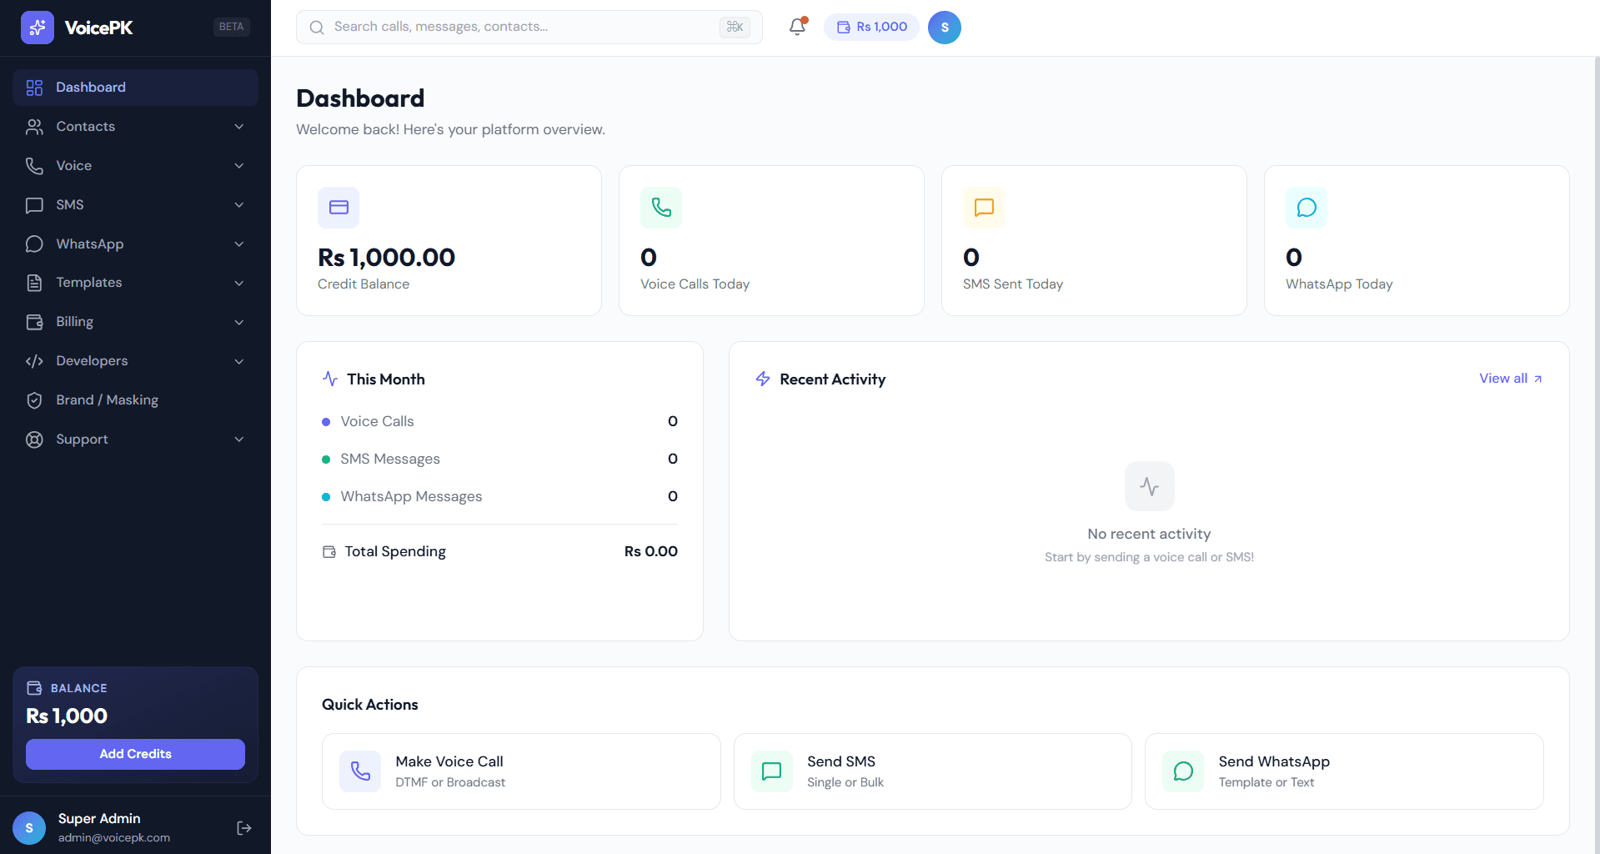1600x854 pixels.
Task: Click the Rs 1,000 balance pill in header
Action: [x=871, y=27]
